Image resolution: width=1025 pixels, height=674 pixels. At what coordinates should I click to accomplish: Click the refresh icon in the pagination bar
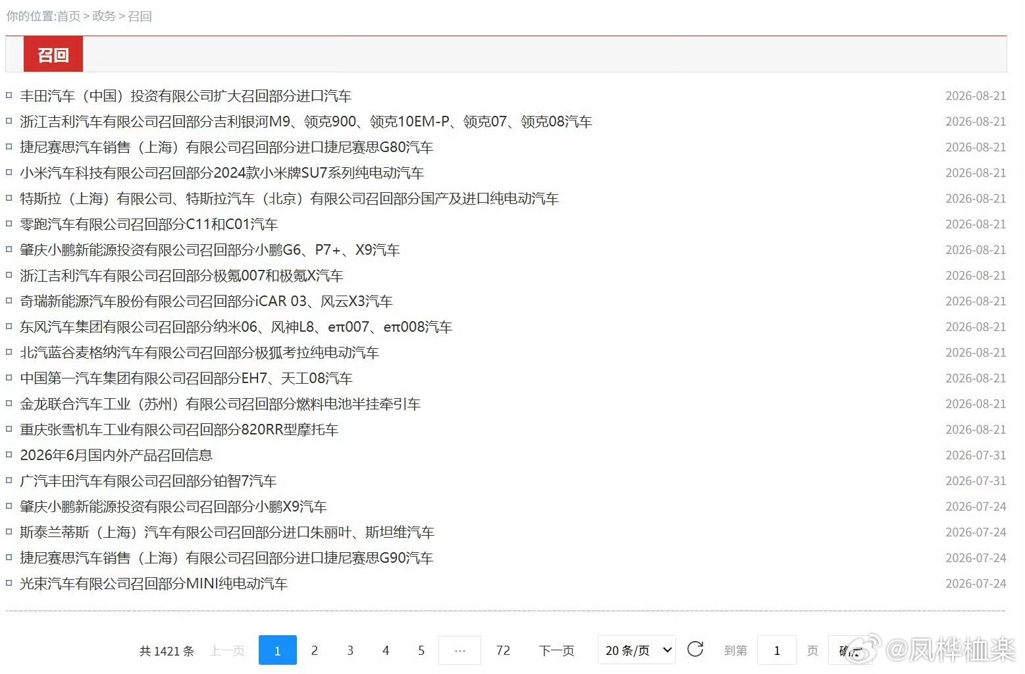(x=695, y=650)
